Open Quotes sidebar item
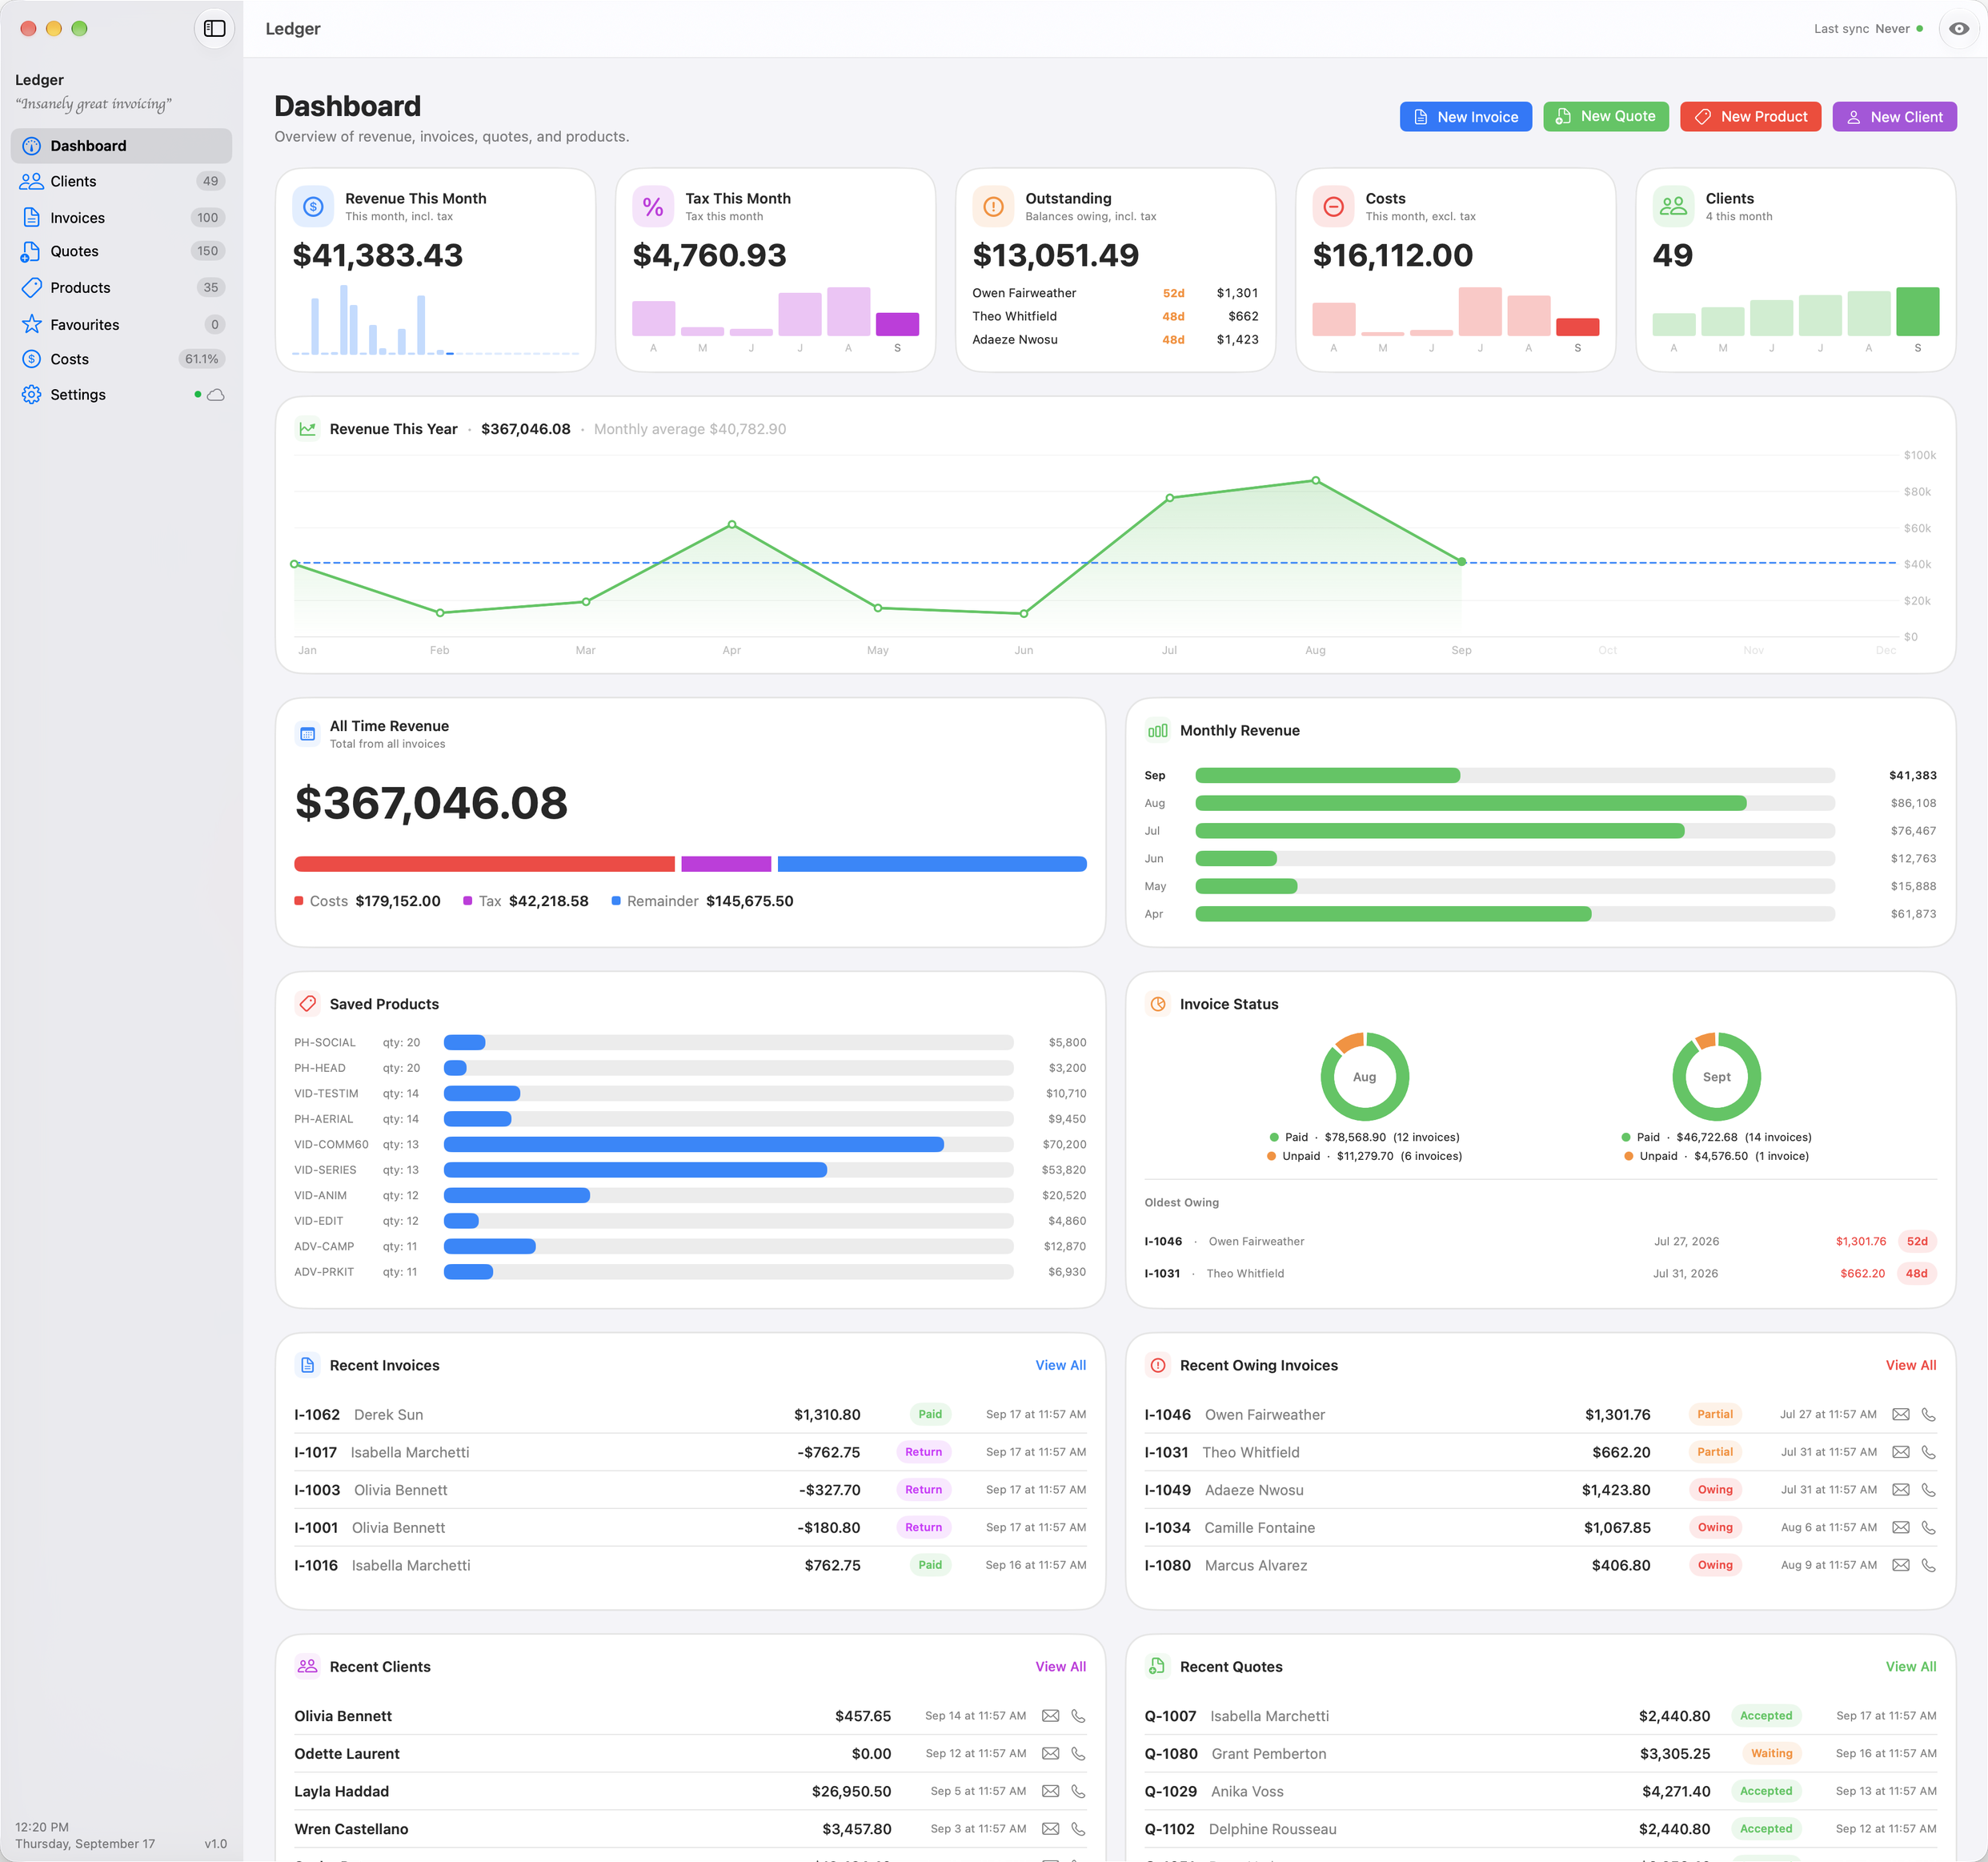Image resolution: width=1988 pixels, height=1862 pixels. click(121, 251)
